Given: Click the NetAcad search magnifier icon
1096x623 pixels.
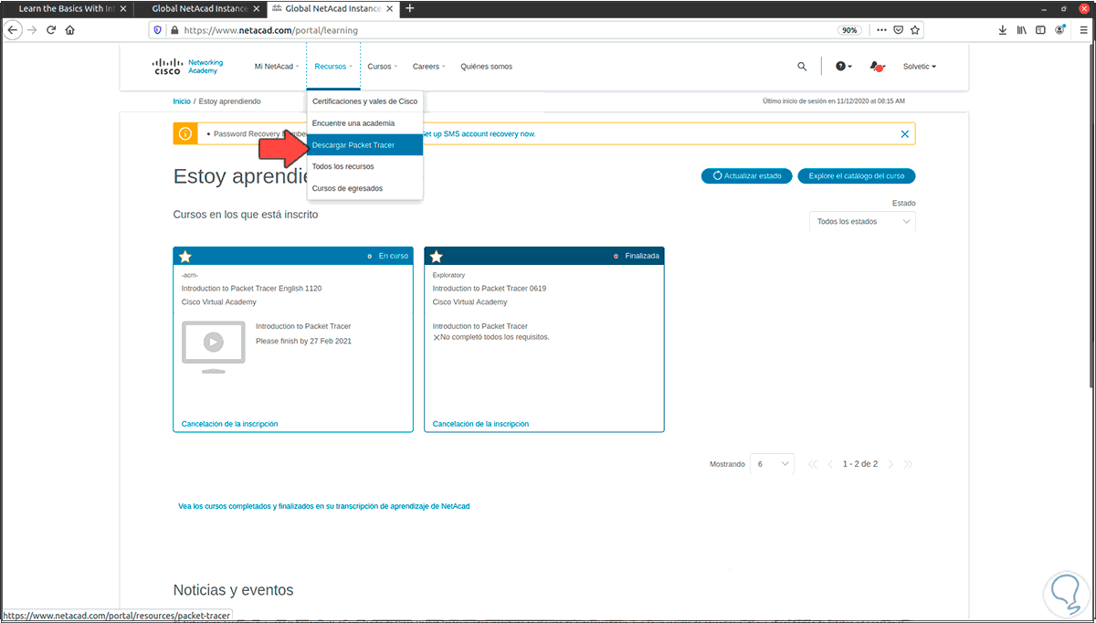Looking at the screenshot, I should pos(802,67).
